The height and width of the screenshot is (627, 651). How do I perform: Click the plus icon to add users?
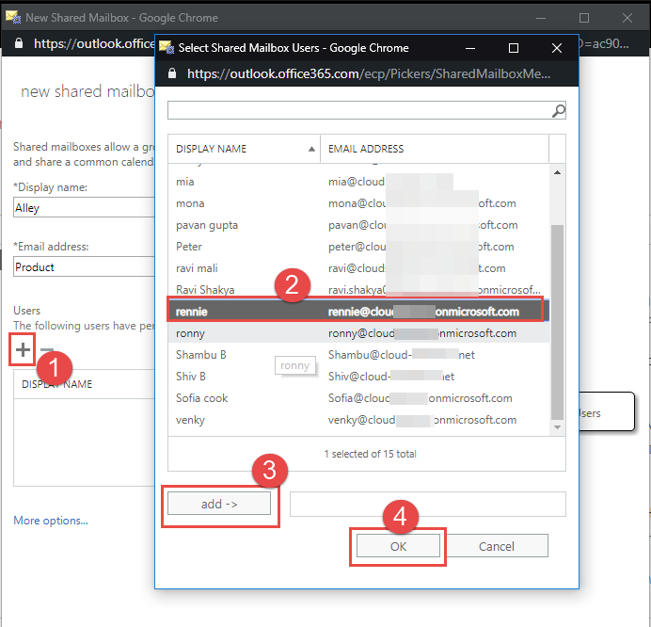point(23,349)
